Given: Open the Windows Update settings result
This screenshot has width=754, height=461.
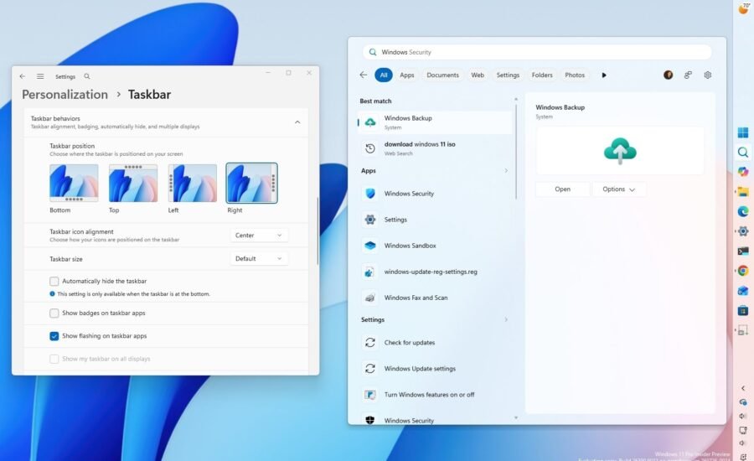Looking at the screenshot, I should [x=435, y=368].
